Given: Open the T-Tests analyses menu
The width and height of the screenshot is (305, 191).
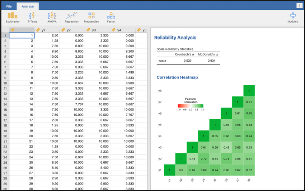Looking at the screenshot, I should (x=32, y=18).
